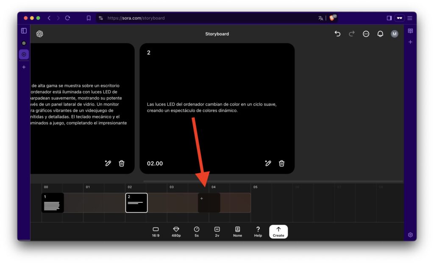Bookmark this page with the bookmark icon

[89, 18]
